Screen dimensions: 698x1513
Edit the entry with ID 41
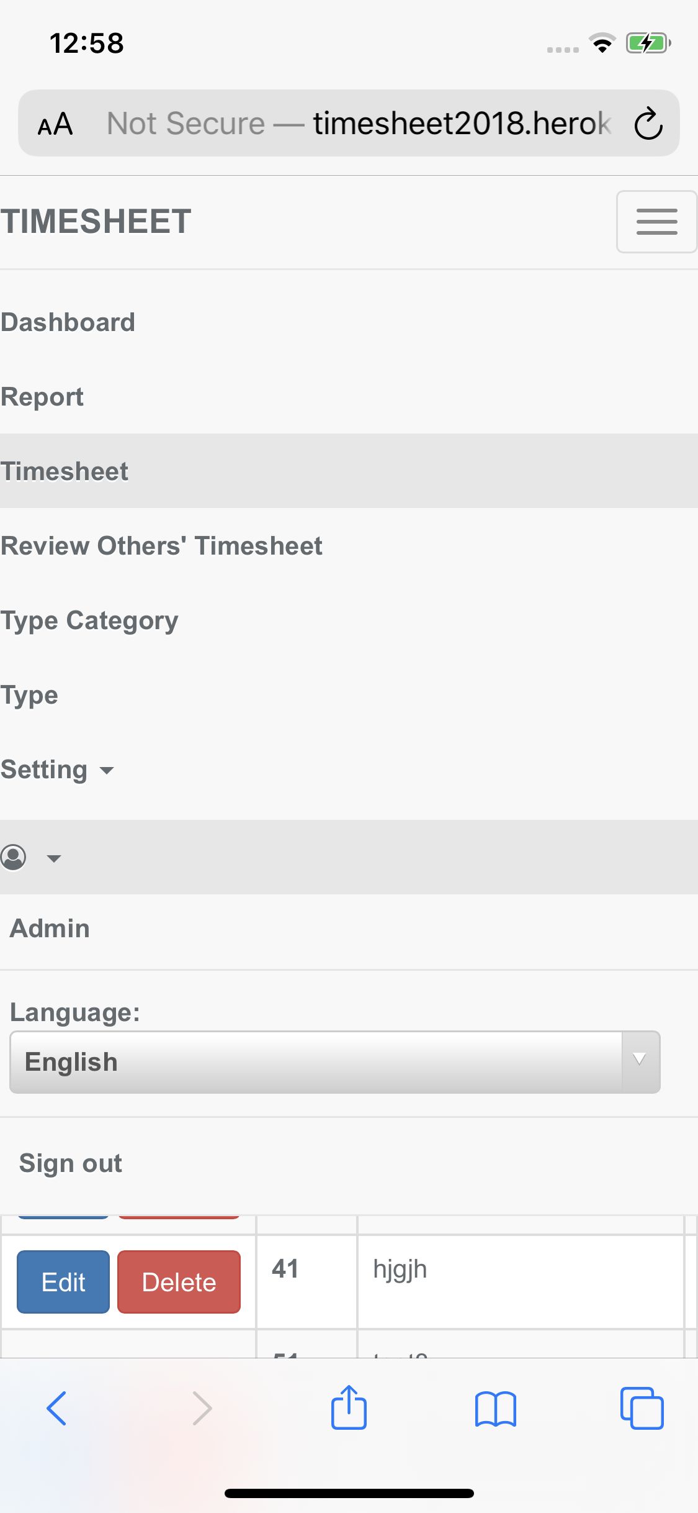(63, 1281)
